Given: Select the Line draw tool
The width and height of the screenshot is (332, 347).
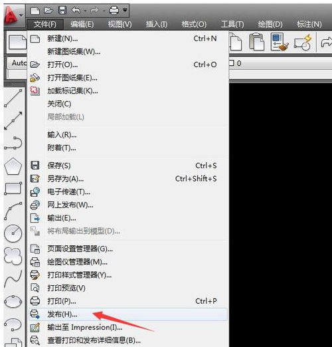Looking at the screenshot, I should click(x=13, y=98).
